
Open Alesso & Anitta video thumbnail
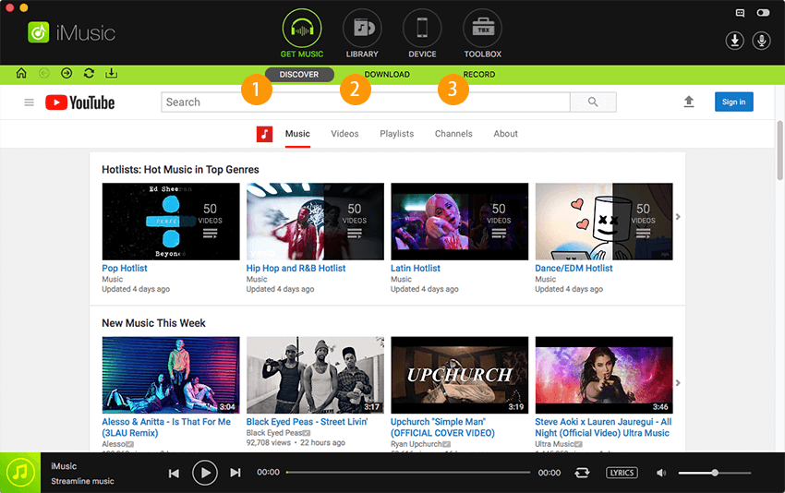click(x=171, y=375)
